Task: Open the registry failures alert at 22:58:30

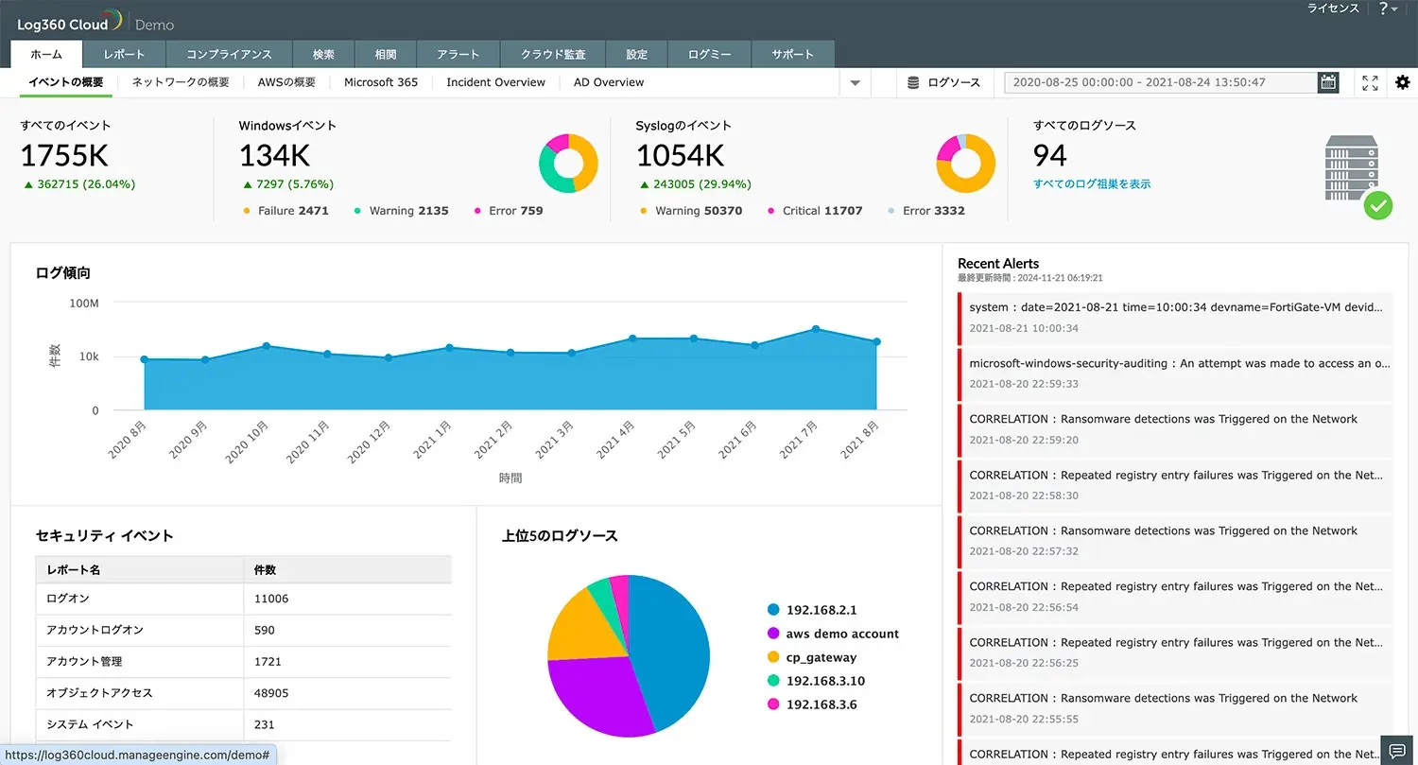Action: (1175, 484)
